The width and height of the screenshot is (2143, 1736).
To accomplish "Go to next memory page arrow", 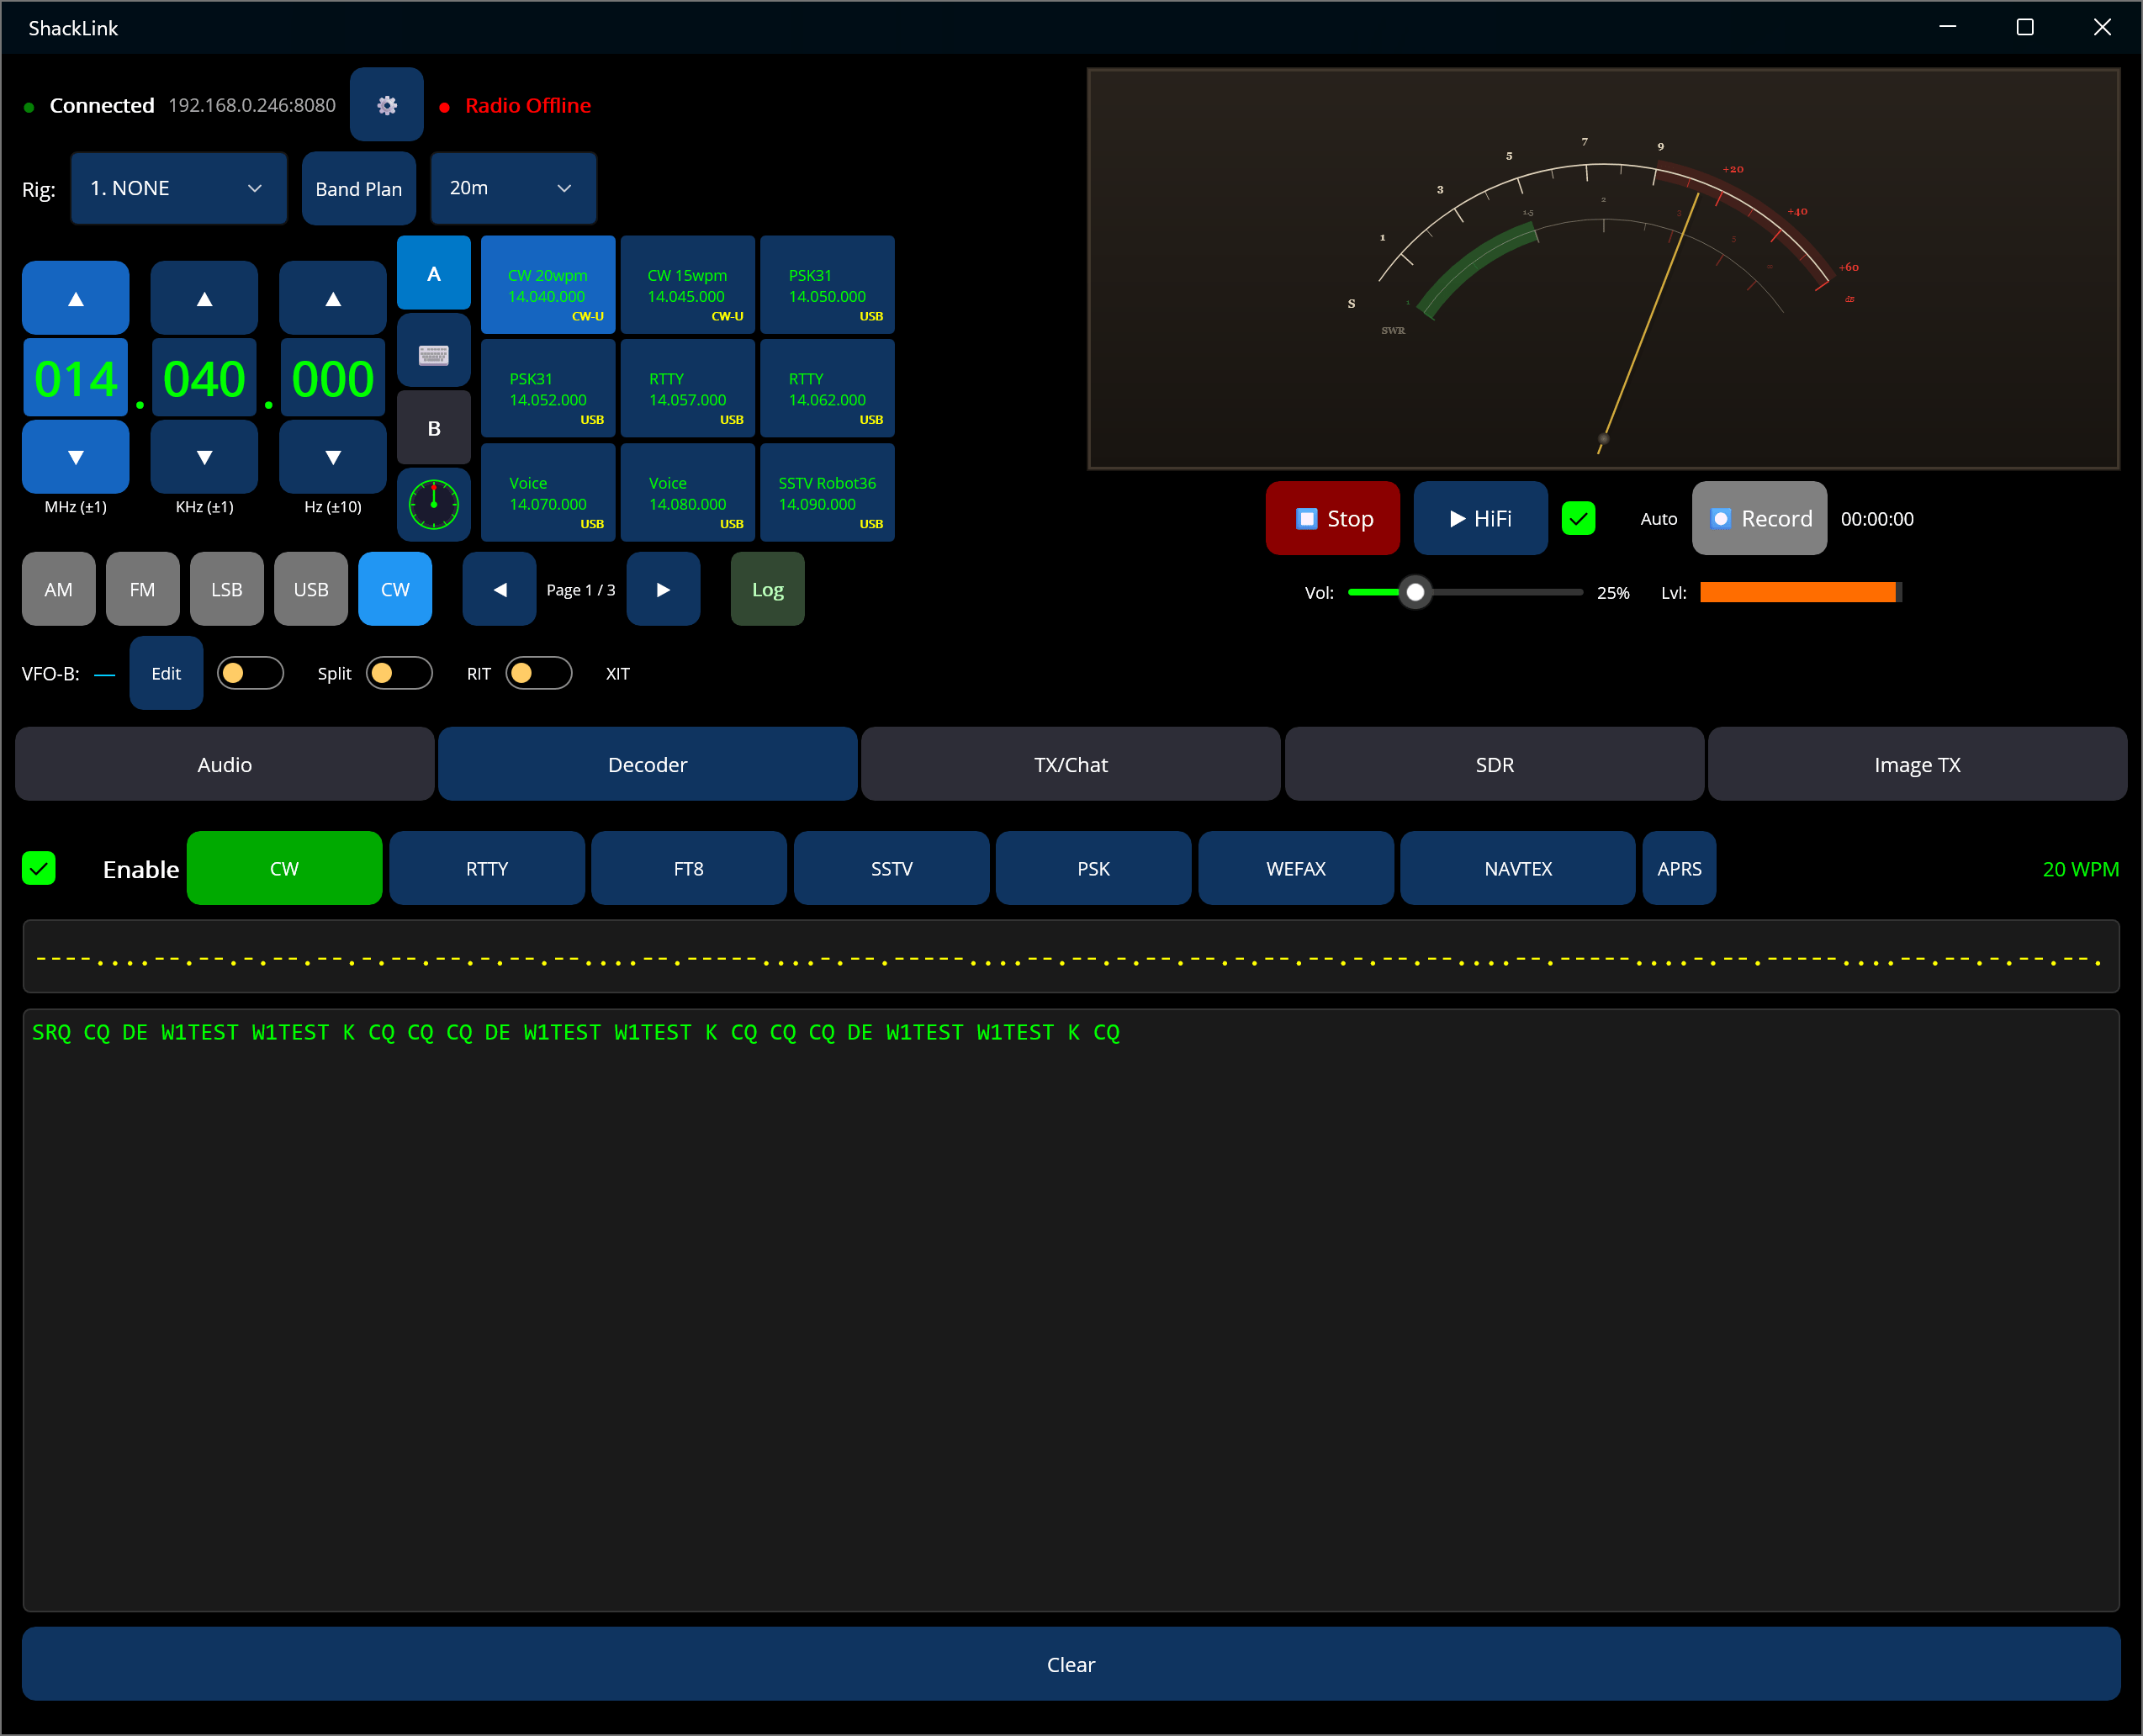I will [x=663, y=589].
